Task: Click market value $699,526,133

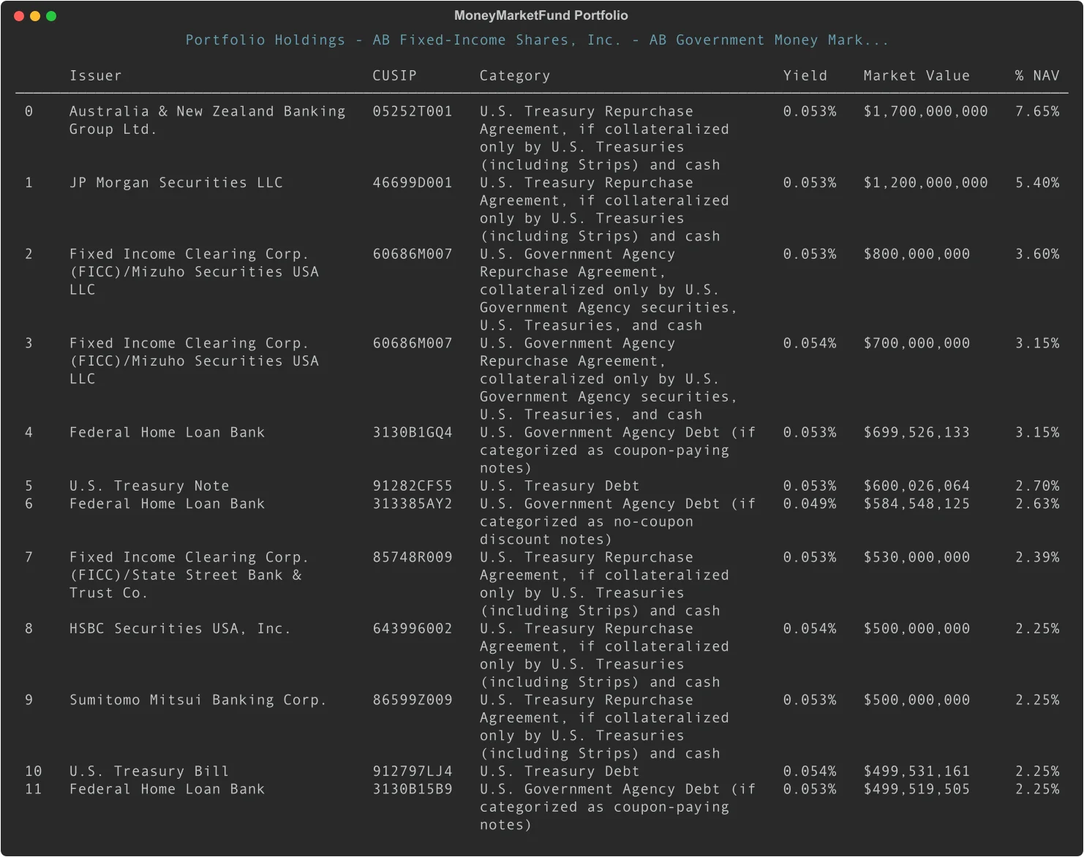Action: (x=916, y=432)
